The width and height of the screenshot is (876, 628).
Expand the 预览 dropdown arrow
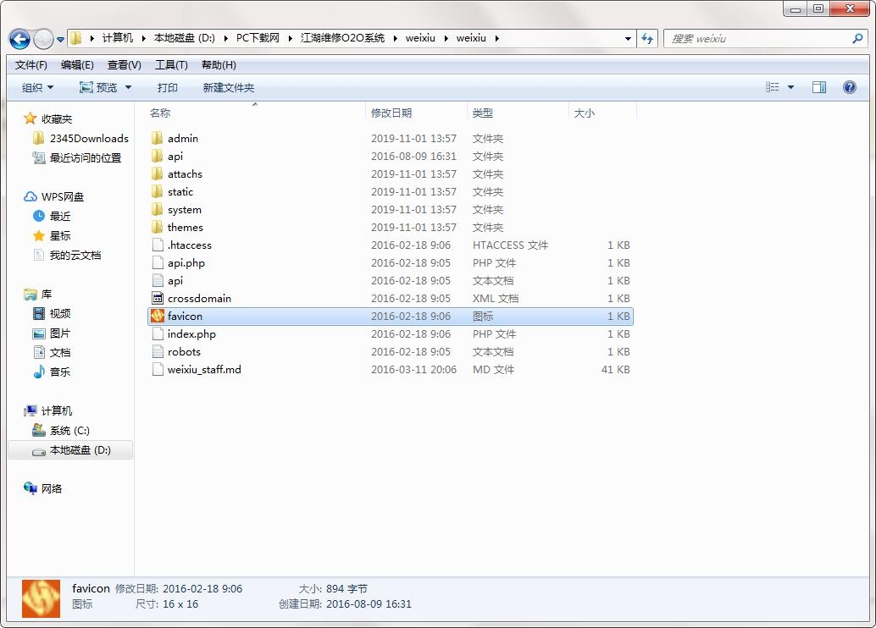point(129,88)
